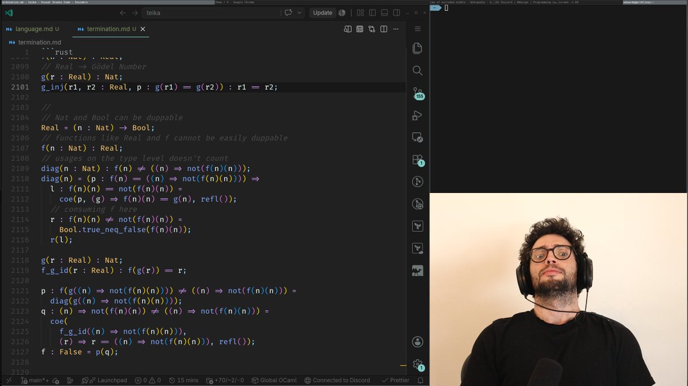The image size is (688, 386).
Task: Click the second pinwheel extension icon with badge
Action: [x=417, y=249]
